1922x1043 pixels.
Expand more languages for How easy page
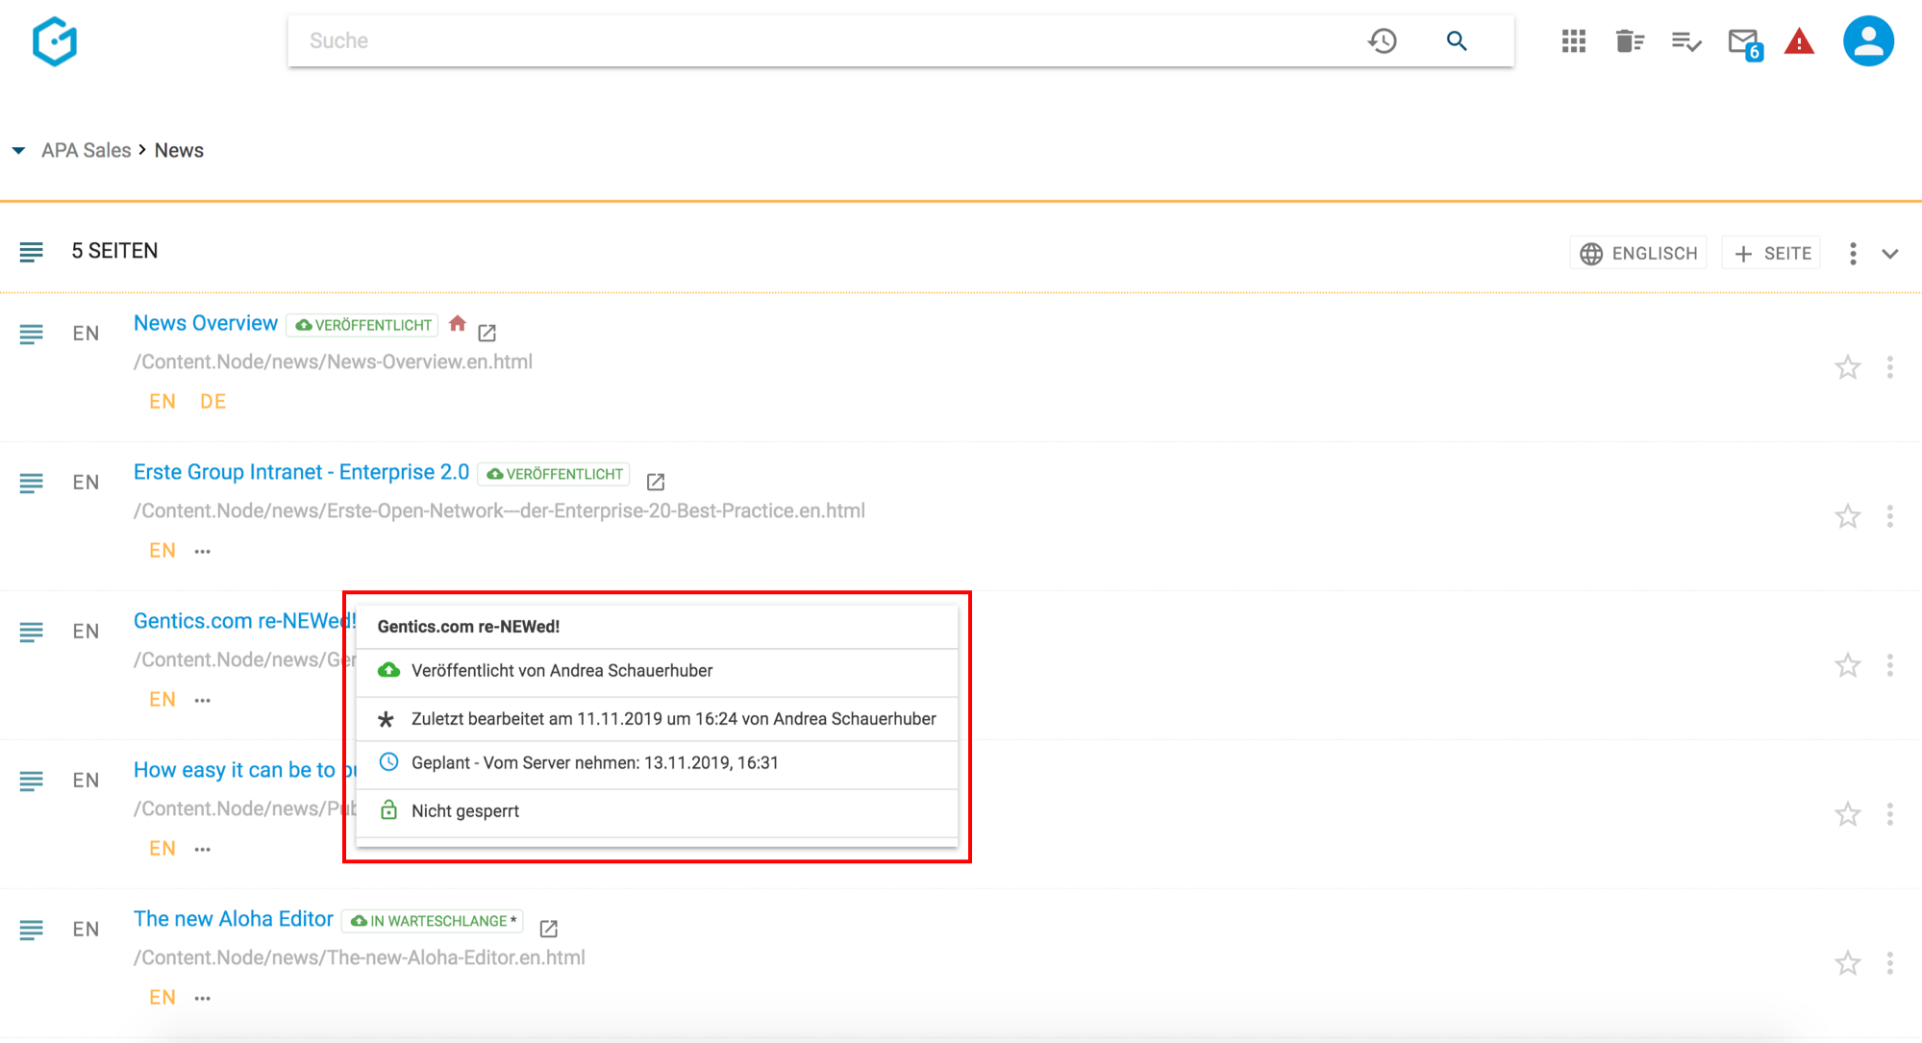[x=202, y=850]
